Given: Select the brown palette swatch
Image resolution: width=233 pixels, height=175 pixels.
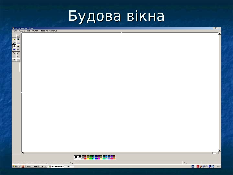Looking at the screenshot, I should click(x=114, y=156).
